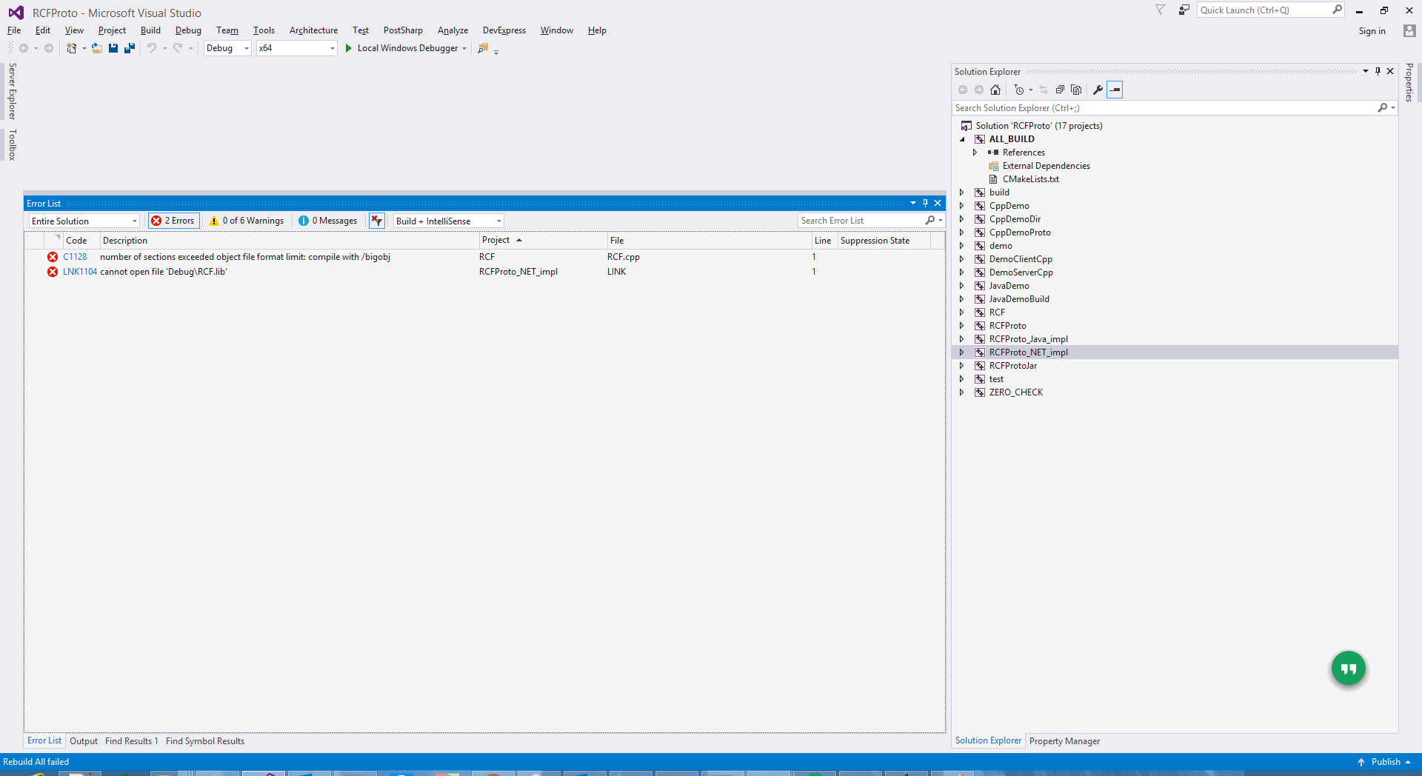Toggle Preview Selected Items button
The width and height of the screenshot is (1422, 776).
click(1115, 90)
